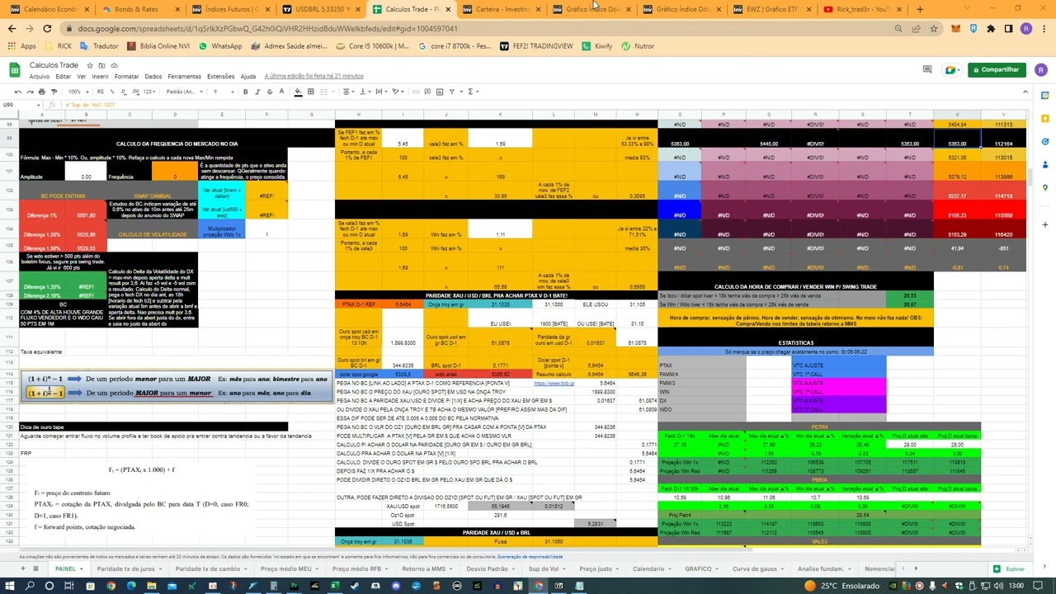The height and width of the screenshot is (594, 1056).
Task: Move document to folder icon
Action: pyautogui.click(x=102, y=65)
